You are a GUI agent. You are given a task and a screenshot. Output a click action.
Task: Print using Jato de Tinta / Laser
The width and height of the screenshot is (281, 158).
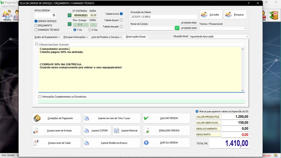[x=112, y=118]
